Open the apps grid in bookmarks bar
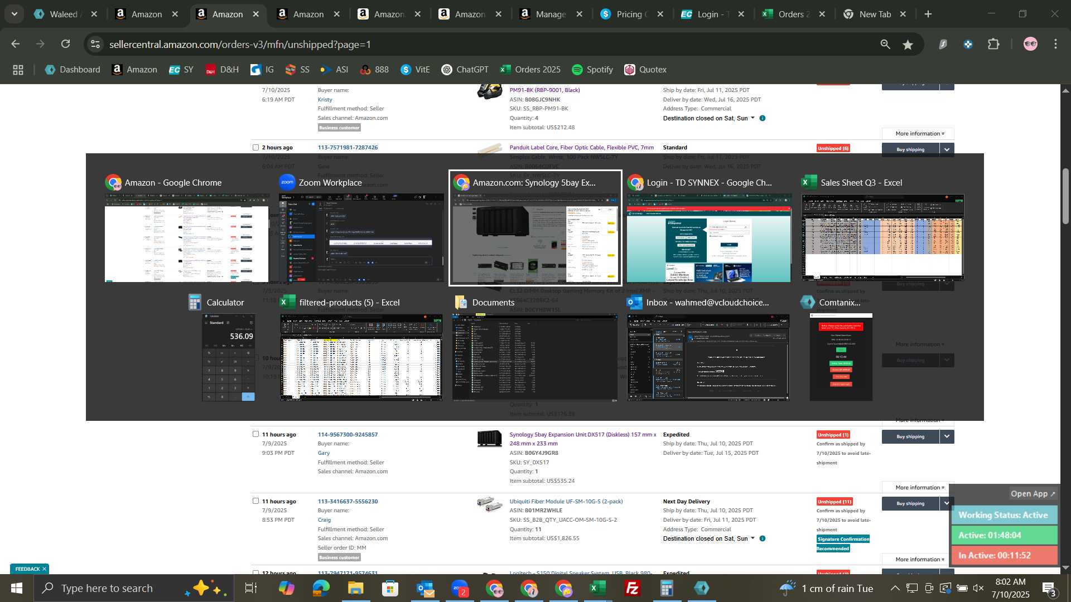Screen dimensions: 1071x602 [x=18, y=70]
